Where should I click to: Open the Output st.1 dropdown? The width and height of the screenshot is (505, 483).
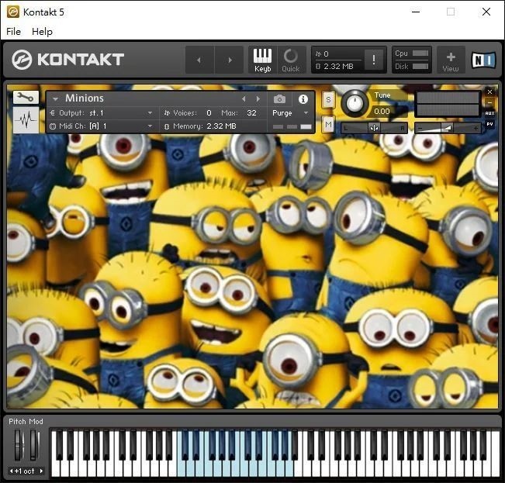150,113
